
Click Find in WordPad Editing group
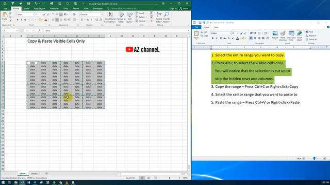tap(309, 32)
